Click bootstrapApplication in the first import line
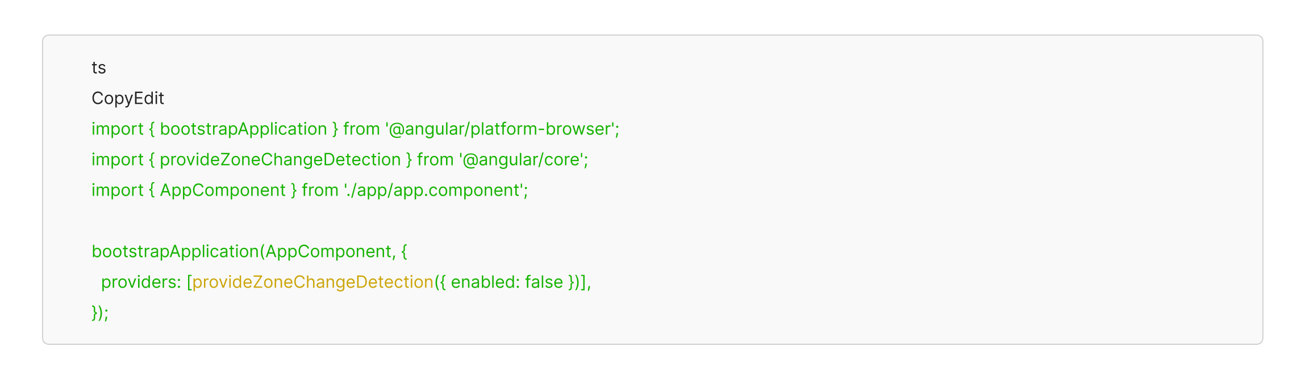This screenshot has height=380, width=1305. (x=243, y=129)
